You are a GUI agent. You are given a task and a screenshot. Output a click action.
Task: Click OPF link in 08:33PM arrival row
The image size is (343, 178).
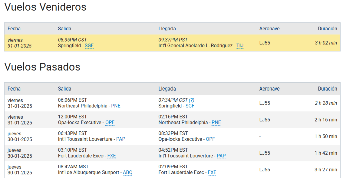coord(210,139)
